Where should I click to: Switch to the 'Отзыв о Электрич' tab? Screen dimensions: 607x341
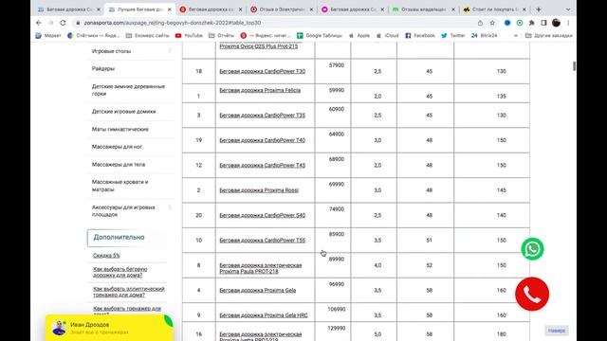point(282,9)
